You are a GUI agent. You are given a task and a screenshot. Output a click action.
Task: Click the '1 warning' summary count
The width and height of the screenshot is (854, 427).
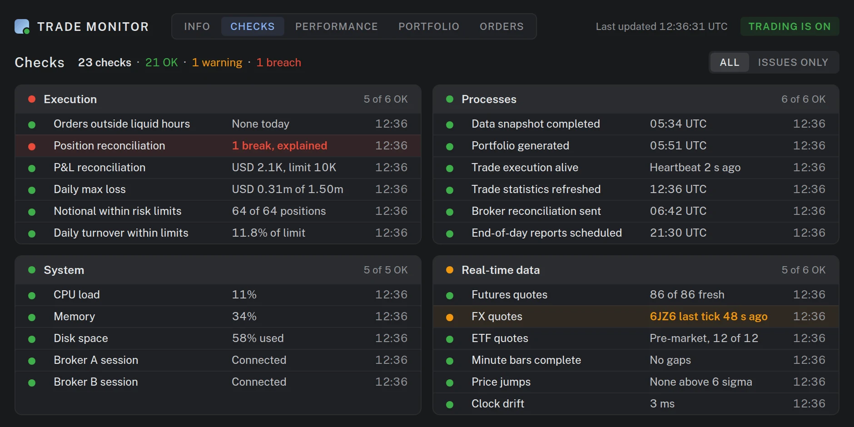pyautogui.click(x=217, y=63)
